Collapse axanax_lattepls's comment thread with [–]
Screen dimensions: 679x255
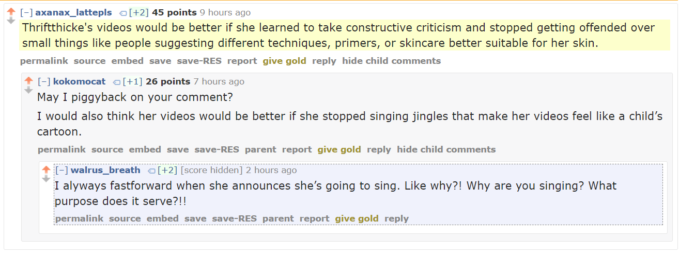tap(26, 12)
